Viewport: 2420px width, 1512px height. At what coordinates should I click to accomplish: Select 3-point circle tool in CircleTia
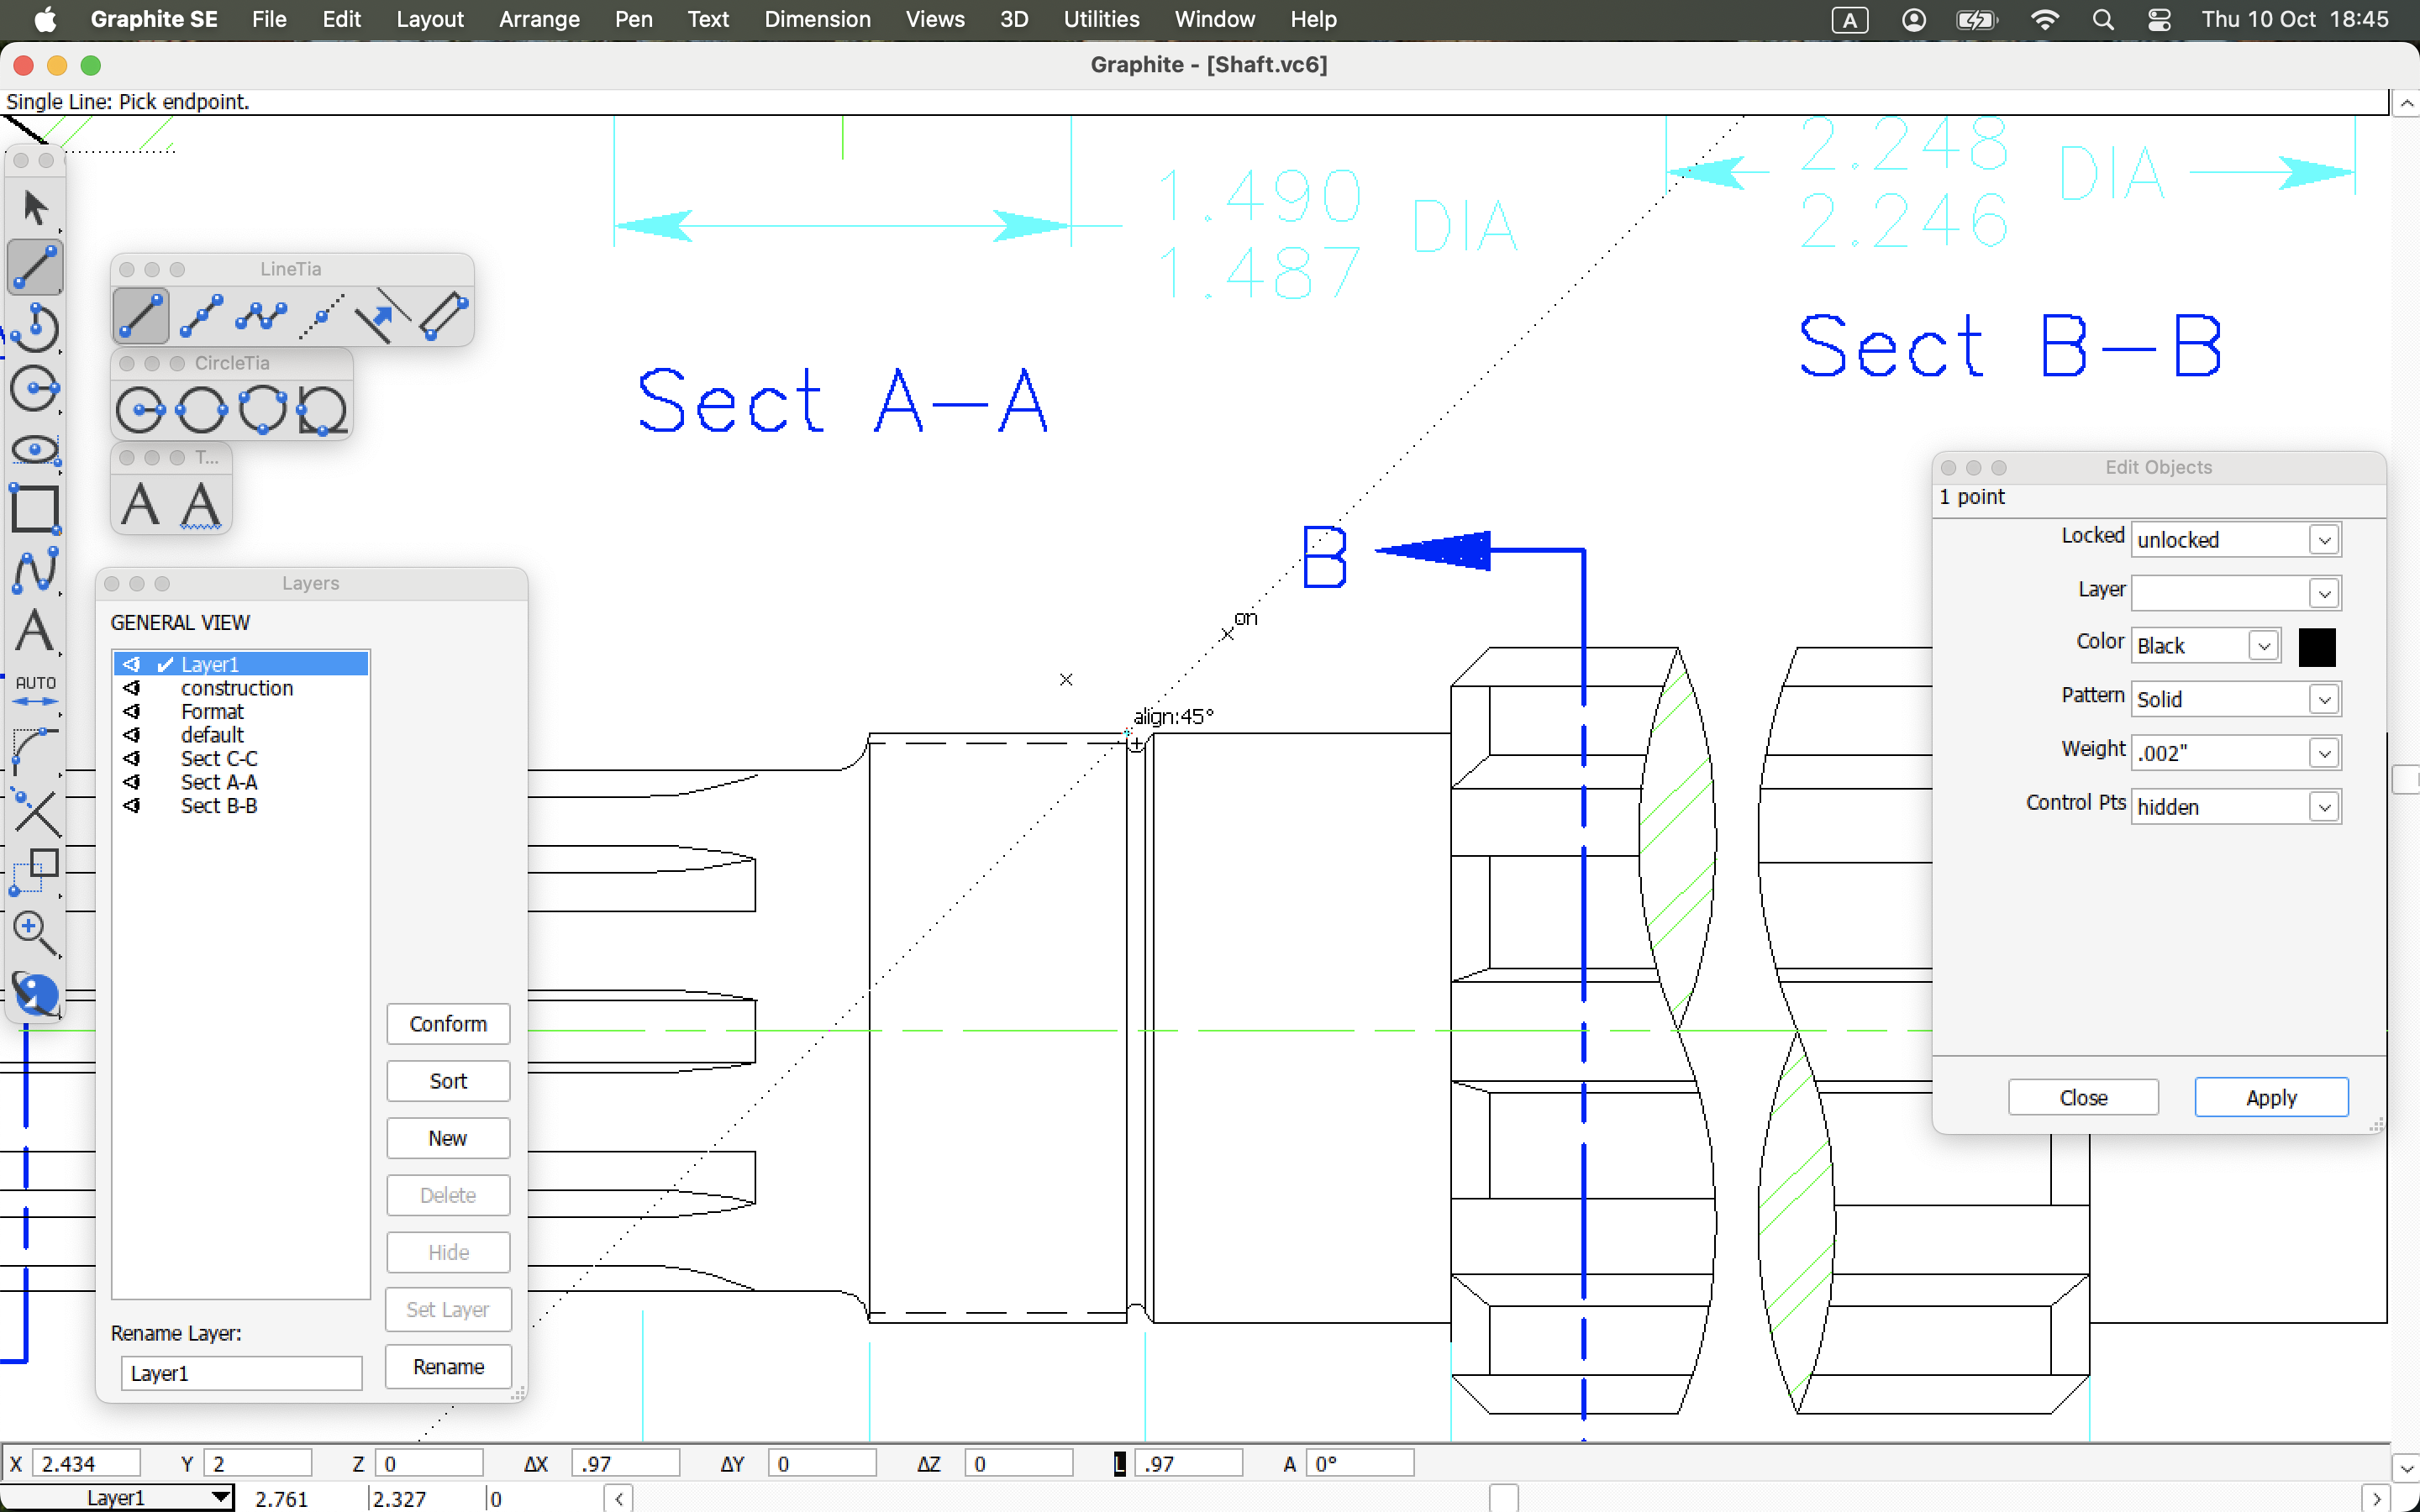[262, 410]
